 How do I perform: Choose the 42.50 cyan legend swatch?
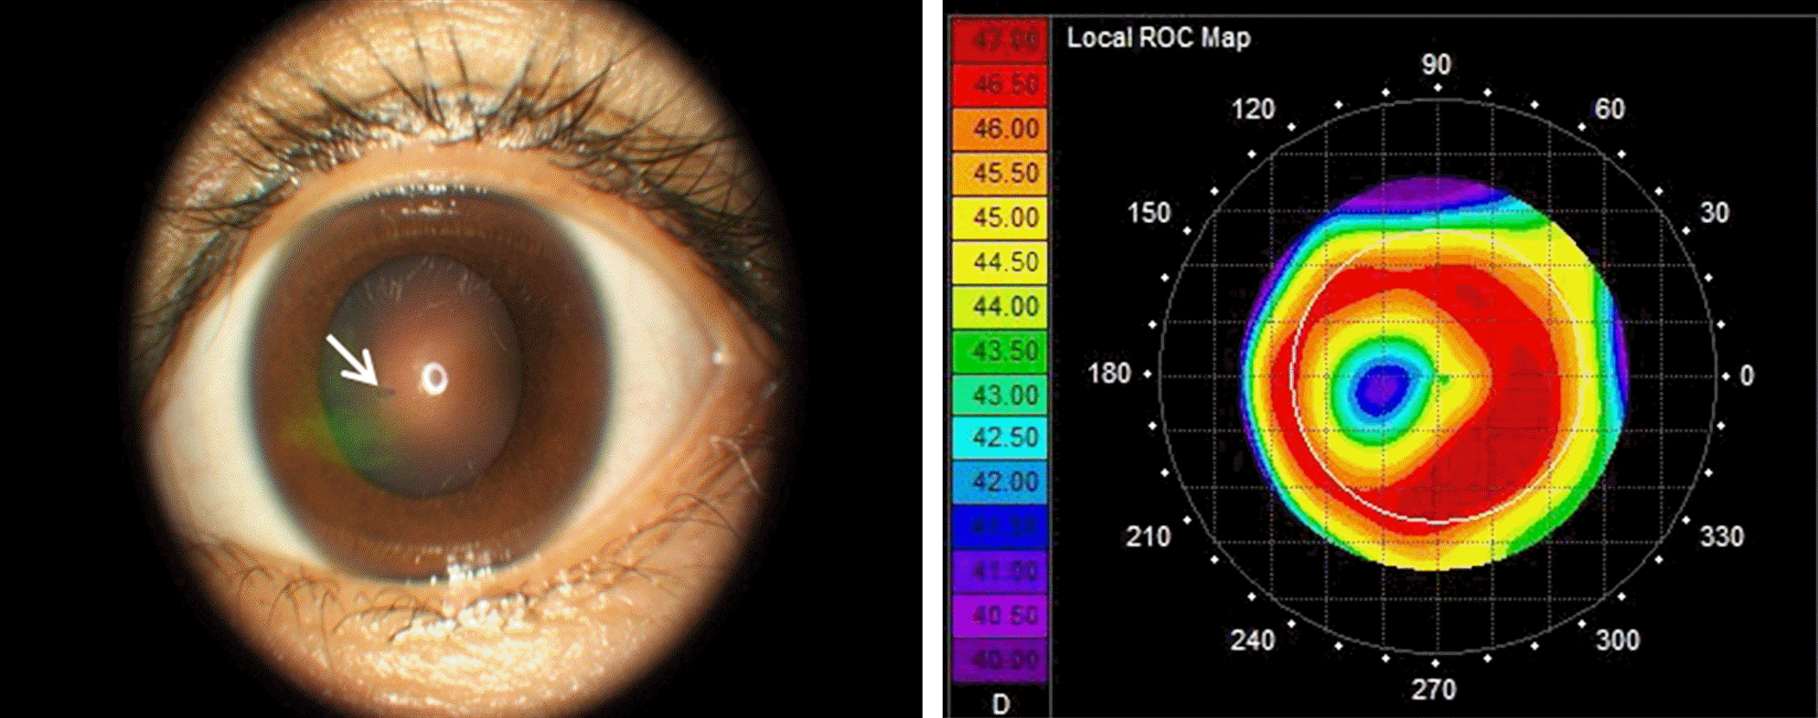pos(1000,438)
